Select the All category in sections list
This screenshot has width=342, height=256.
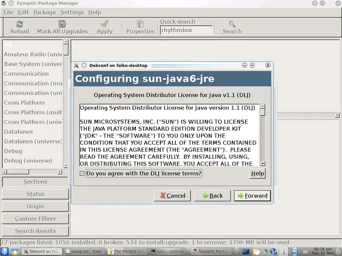[x=33, y=45]
